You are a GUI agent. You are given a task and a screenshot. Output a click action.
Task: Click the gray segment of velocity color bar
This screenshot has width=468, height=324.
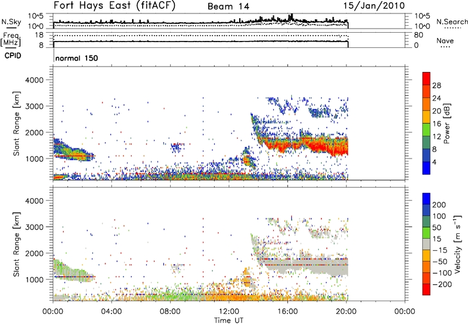point(426,244)
